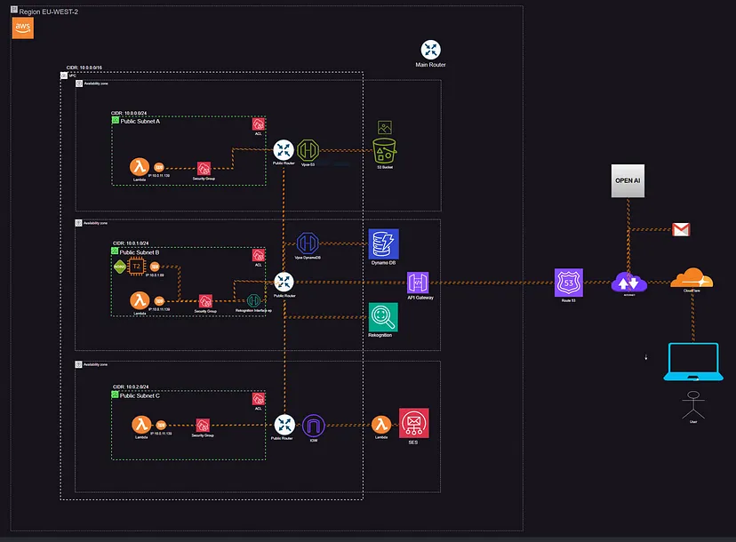Image resolution: width=736 pixels, height=542 pixels.
Task: Select the image icon above the S3 Bucket
Action: click(x=384, y=127)
